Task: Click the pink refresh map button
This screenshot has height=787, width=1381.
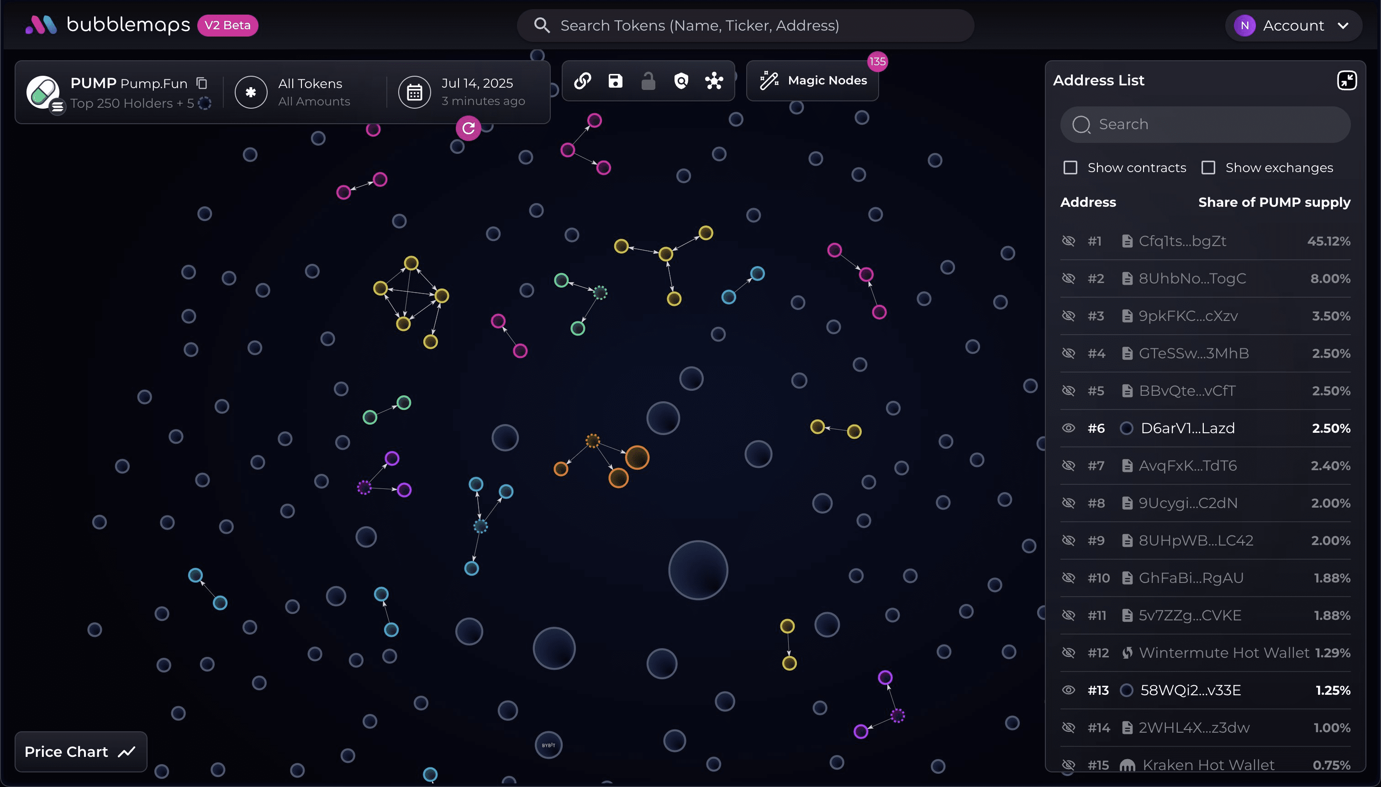Action: (x=468, y=128)
